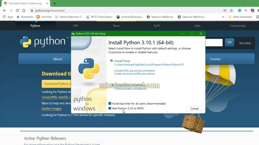This screenshot has height=145, width=259.
Task: Open the Other bookmarks folder
Action: [x=240, y=17]
